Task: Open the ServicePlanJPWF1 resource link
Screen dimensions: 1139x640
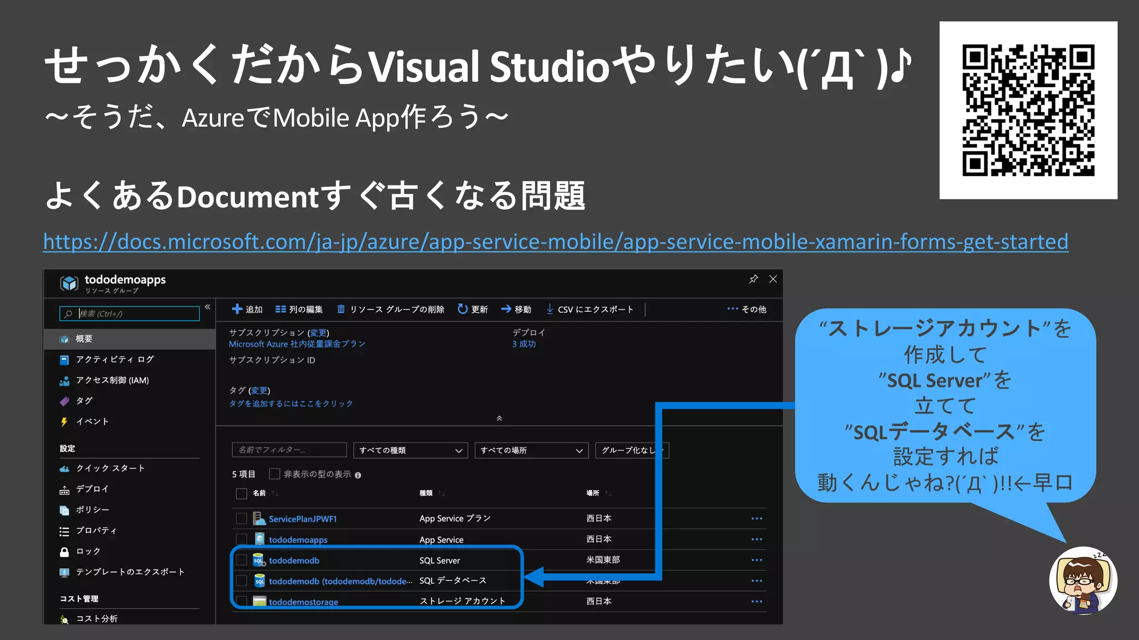Action: (303, 519)
